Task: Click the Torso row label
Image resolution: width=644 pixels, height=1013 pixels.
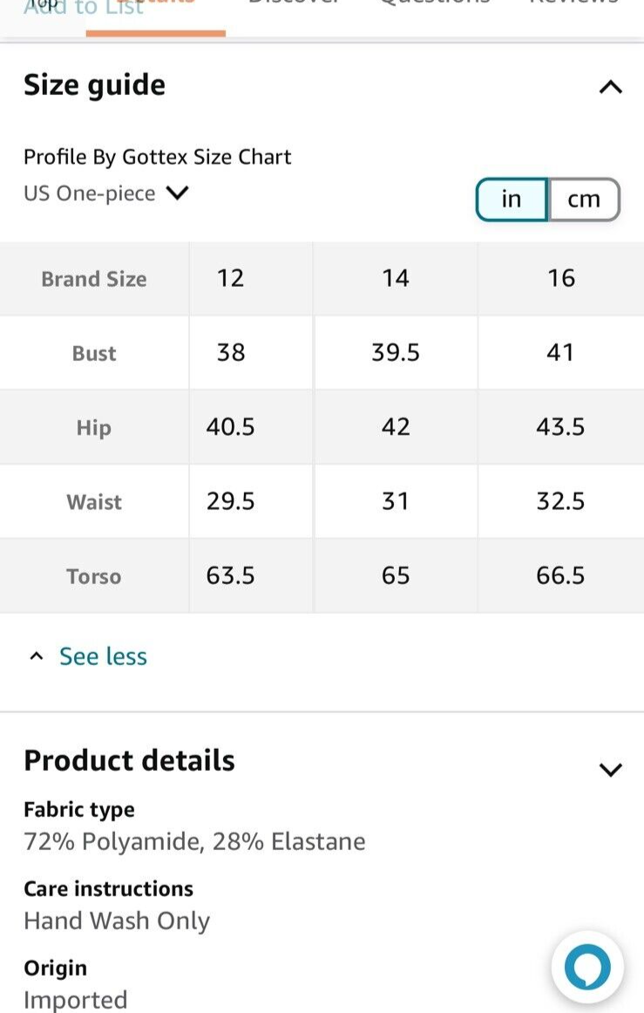Action: point(94,576)
